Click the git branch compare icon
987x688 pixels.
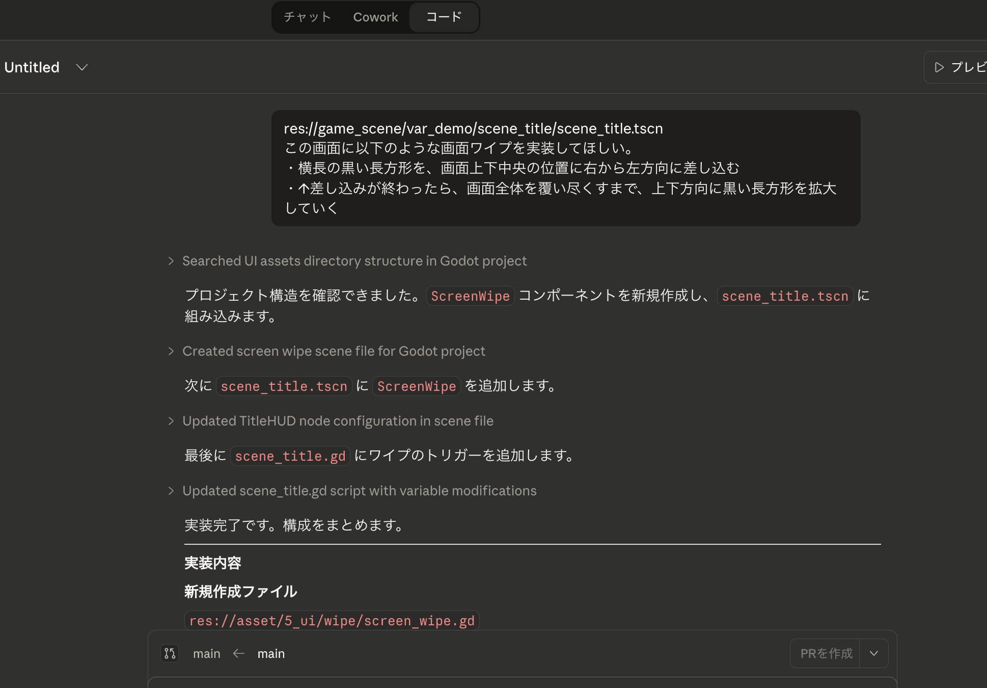(x=170, y=653)
